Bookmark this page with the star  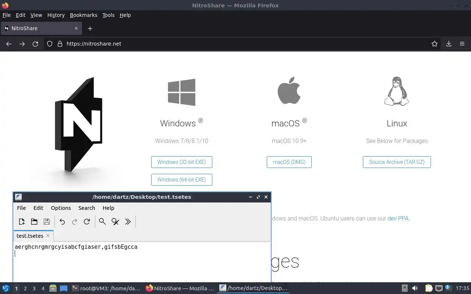click(x=435, y=44)
